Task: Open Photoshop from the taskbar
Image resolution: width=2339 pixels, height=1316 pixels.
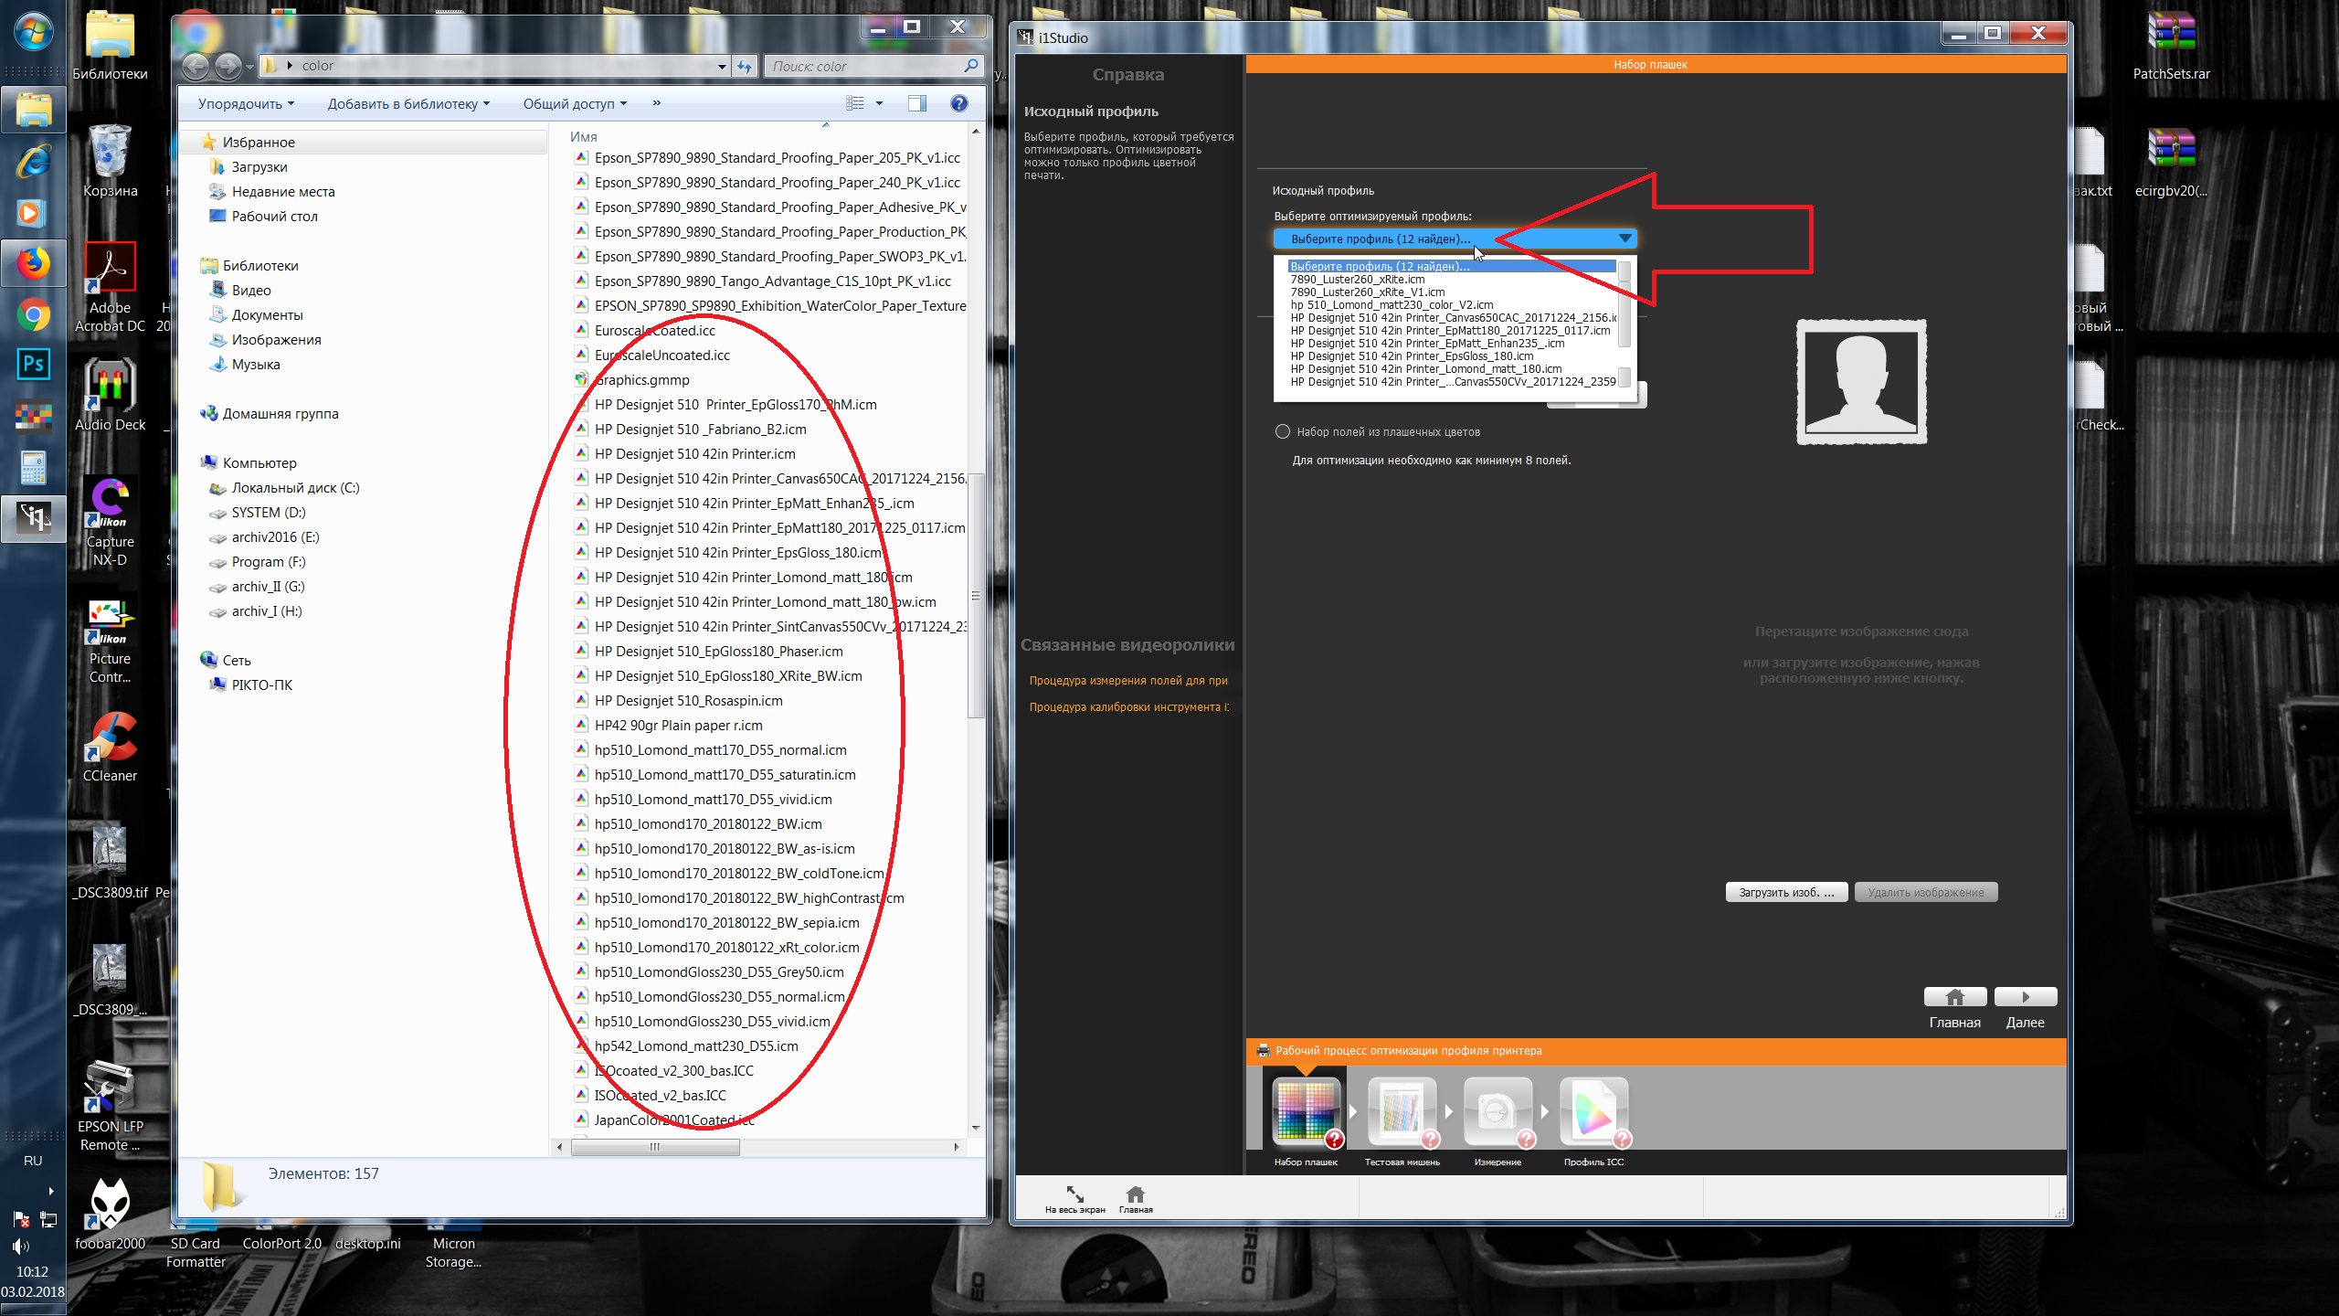Action: (x=34, y=364)
